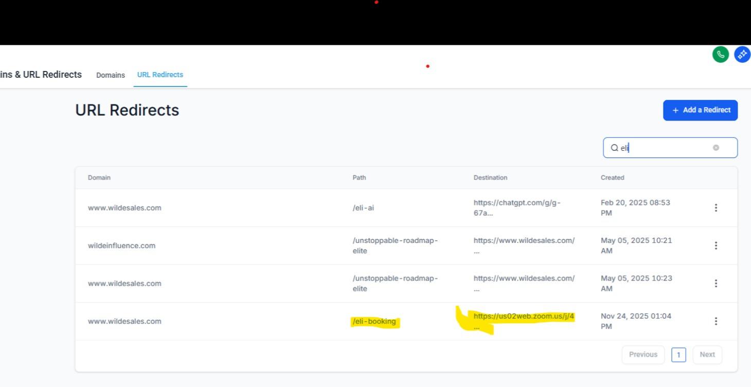The height and width of the screenshot is (387, 751).
Task: Click the magnifier icon in the search box
Action: click(x=614, y=148)
